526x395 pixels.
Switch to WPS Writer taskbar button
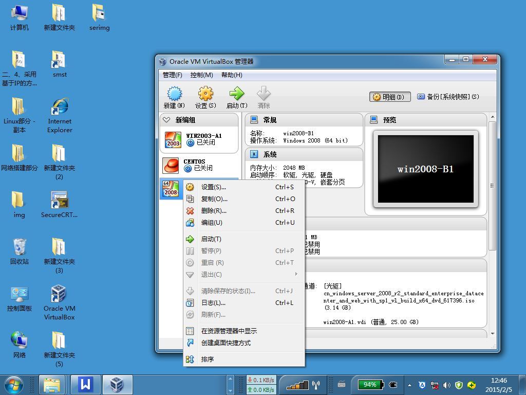coord(85,385)
